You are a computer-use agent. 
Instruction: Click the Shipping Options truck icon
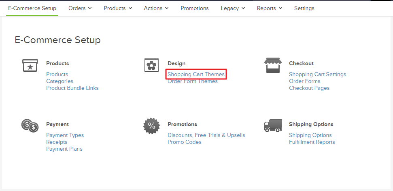[x=273, y=126]
